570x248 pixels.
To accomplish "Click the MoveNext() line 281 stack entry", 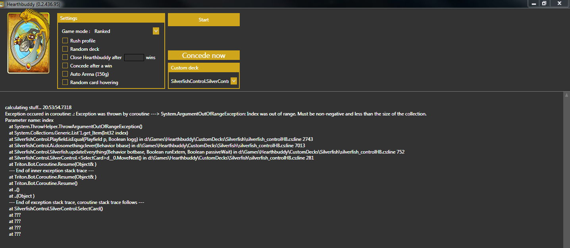I will point(161,158).
